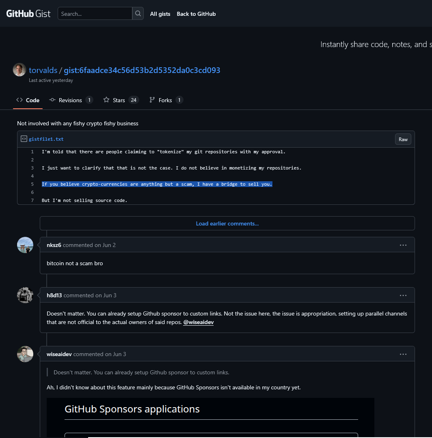The height and width of the screenshot is (438, 432).
Task: Click "Last active yesterday" text
Action: (x=51, y=80)
